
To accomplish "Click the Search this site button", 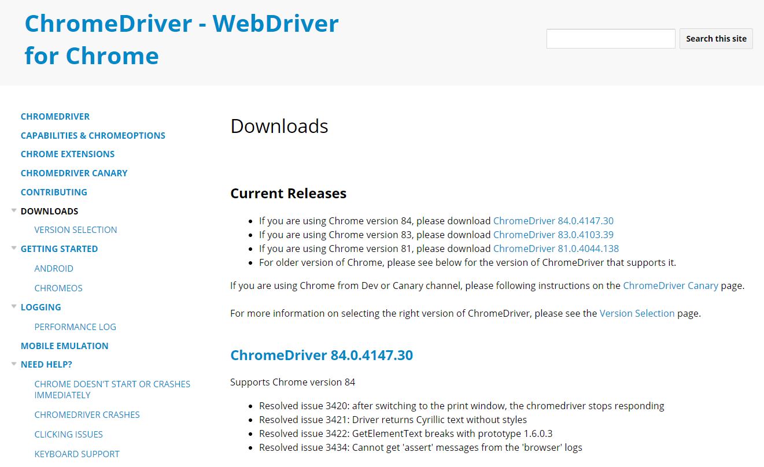I will click(x=716, y=39).
